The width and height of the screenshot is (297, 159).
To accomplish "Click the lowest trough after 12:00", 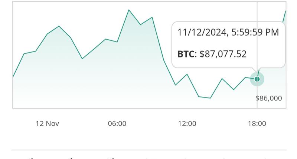I will (210, 98).
